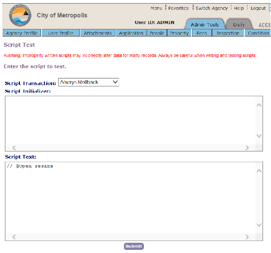
Task: Switch to the Daily tab
Action: pyautogui.click(x=239, y=25)
